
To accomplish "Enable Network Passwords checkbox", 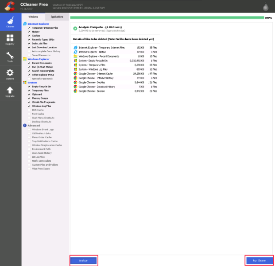I will coord(29,79).
